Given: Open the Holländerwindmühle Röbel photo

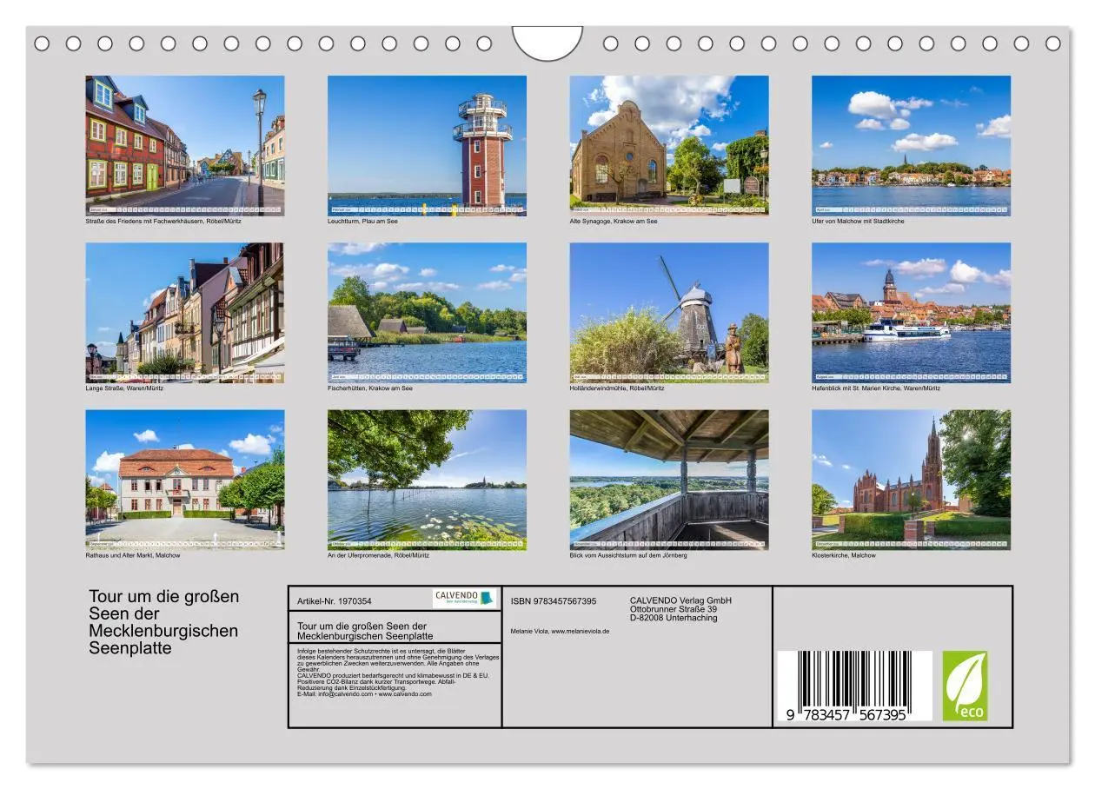Looking at the screenshot, I should click(669, 313).
